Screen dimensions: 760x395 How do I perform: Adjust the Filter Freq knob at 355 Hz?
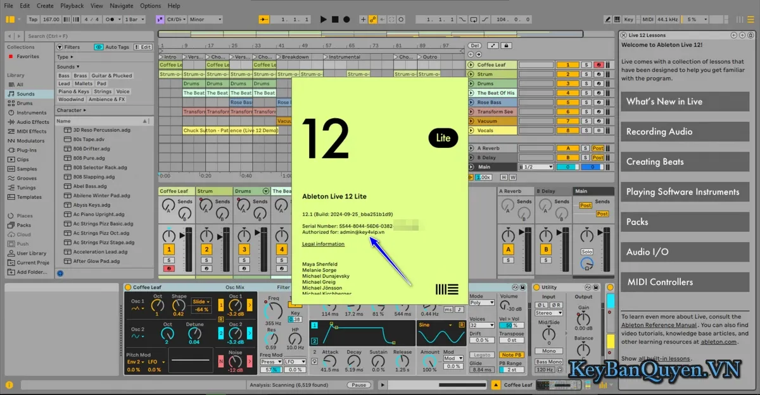[x=273, y=310]
